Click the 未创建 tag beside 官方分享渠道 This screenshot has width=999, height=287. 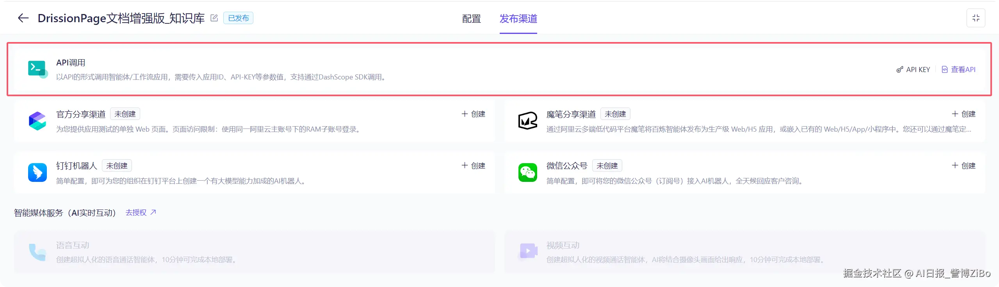[x=125, y=114]
